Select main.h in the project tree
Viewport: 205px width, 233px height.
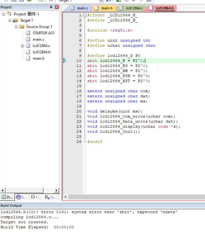click(x=38, y=58)
